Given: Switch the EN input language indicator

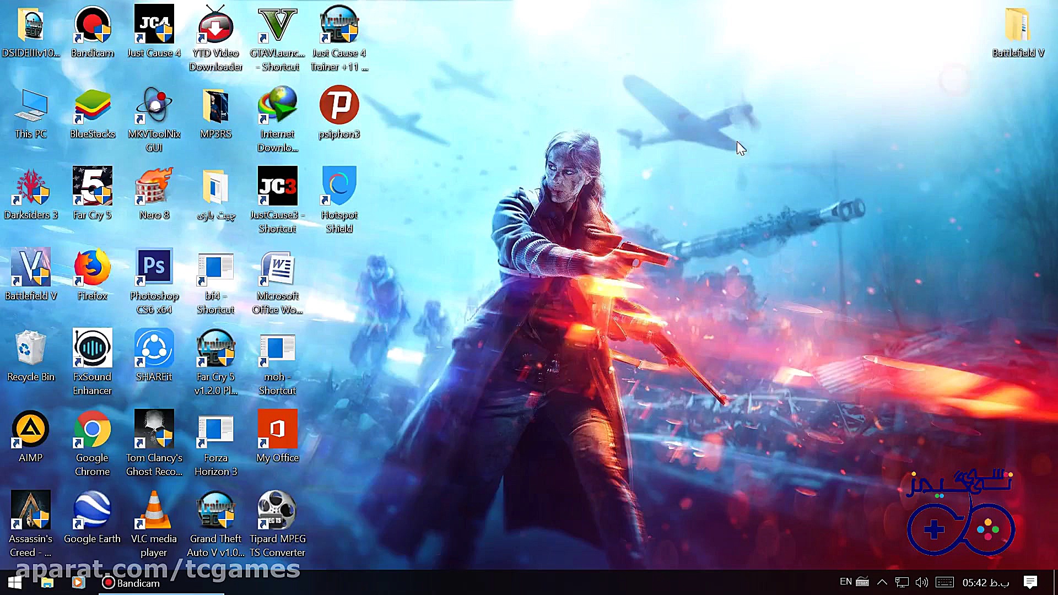Looking at the screenshot, I should click(x=845, y=582).
